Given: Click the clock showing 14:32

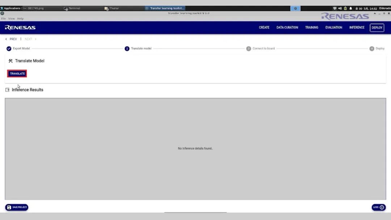Looking at the screenshot, I should pyautogui.click(x=366, y=8).
